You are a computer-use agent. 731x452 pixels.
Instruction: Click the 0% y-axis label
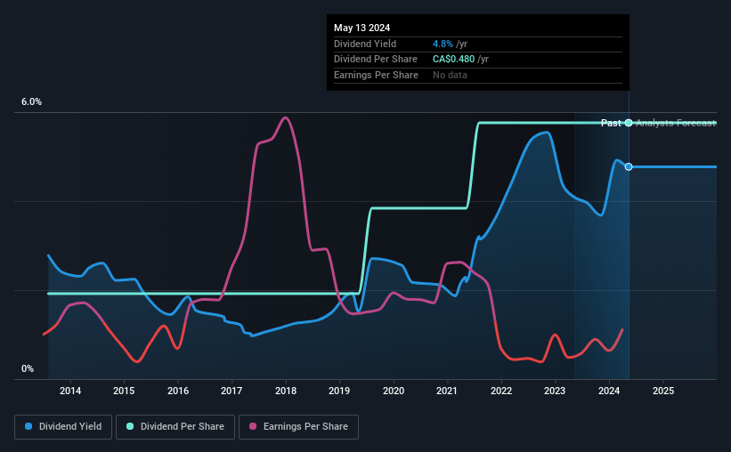[28, 368]
